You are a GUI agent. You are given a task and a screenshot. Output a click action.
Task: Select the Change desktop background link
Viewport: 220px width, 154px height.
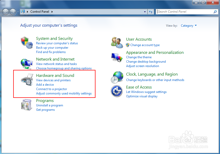click(x=146, y=62)
